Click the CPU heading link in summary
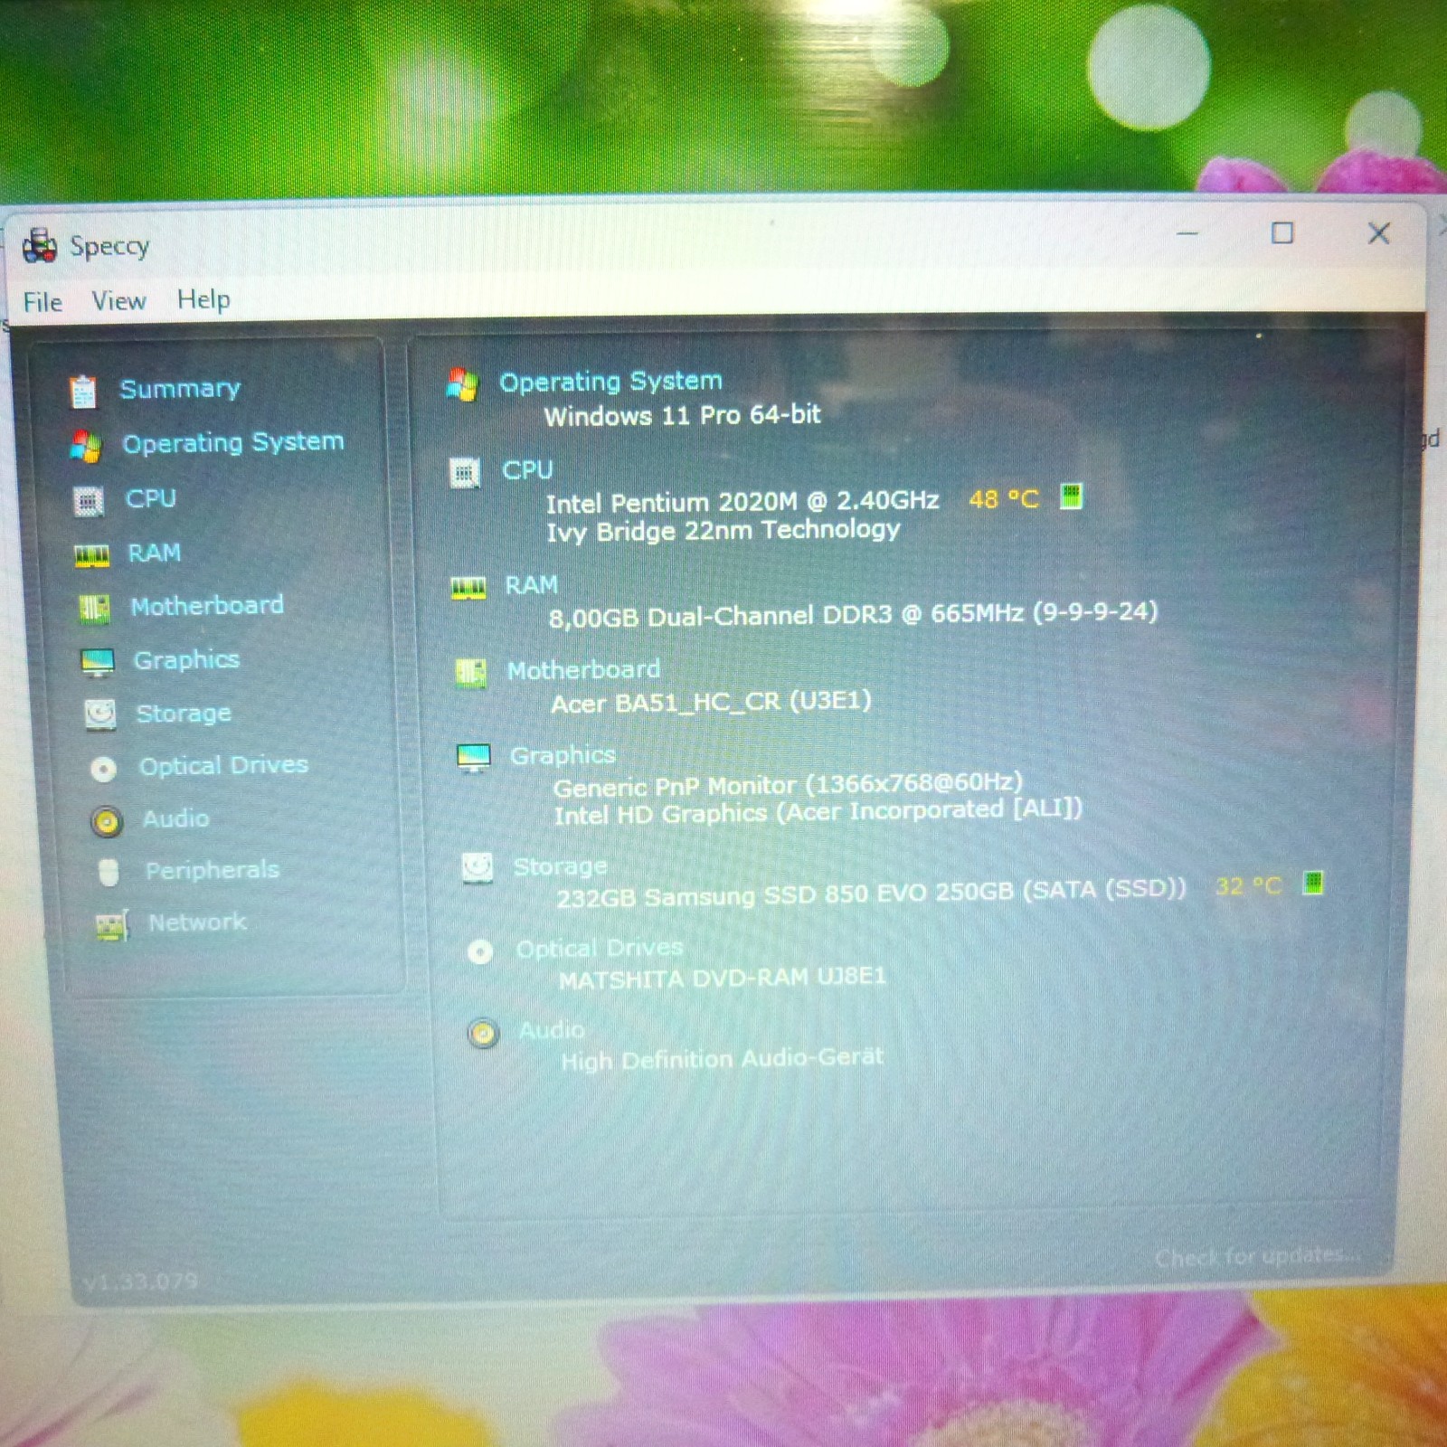Image resolution: width=1447 pixels, height=1447 pixels. (x=527, y=470)
